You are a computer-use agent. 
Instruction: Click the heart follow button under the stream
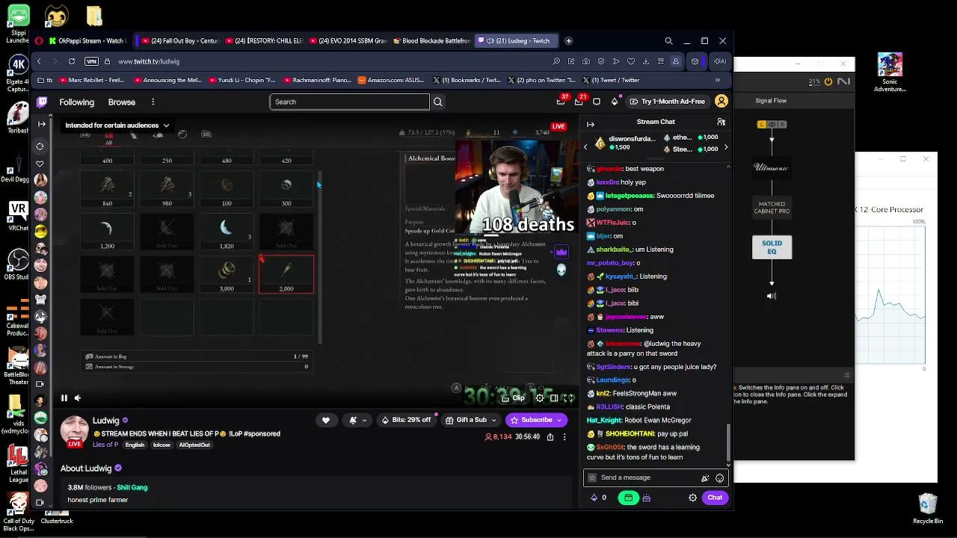click(326, 420)
